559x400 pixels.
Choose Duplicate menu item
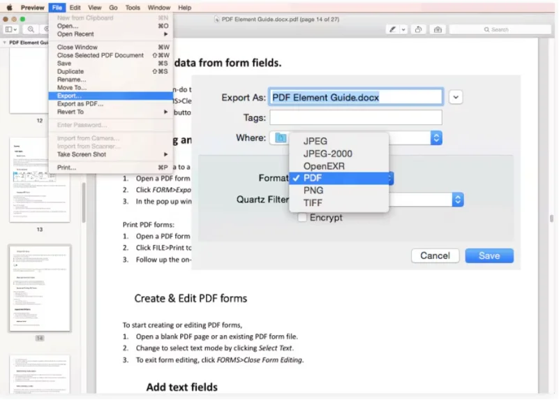111,71
